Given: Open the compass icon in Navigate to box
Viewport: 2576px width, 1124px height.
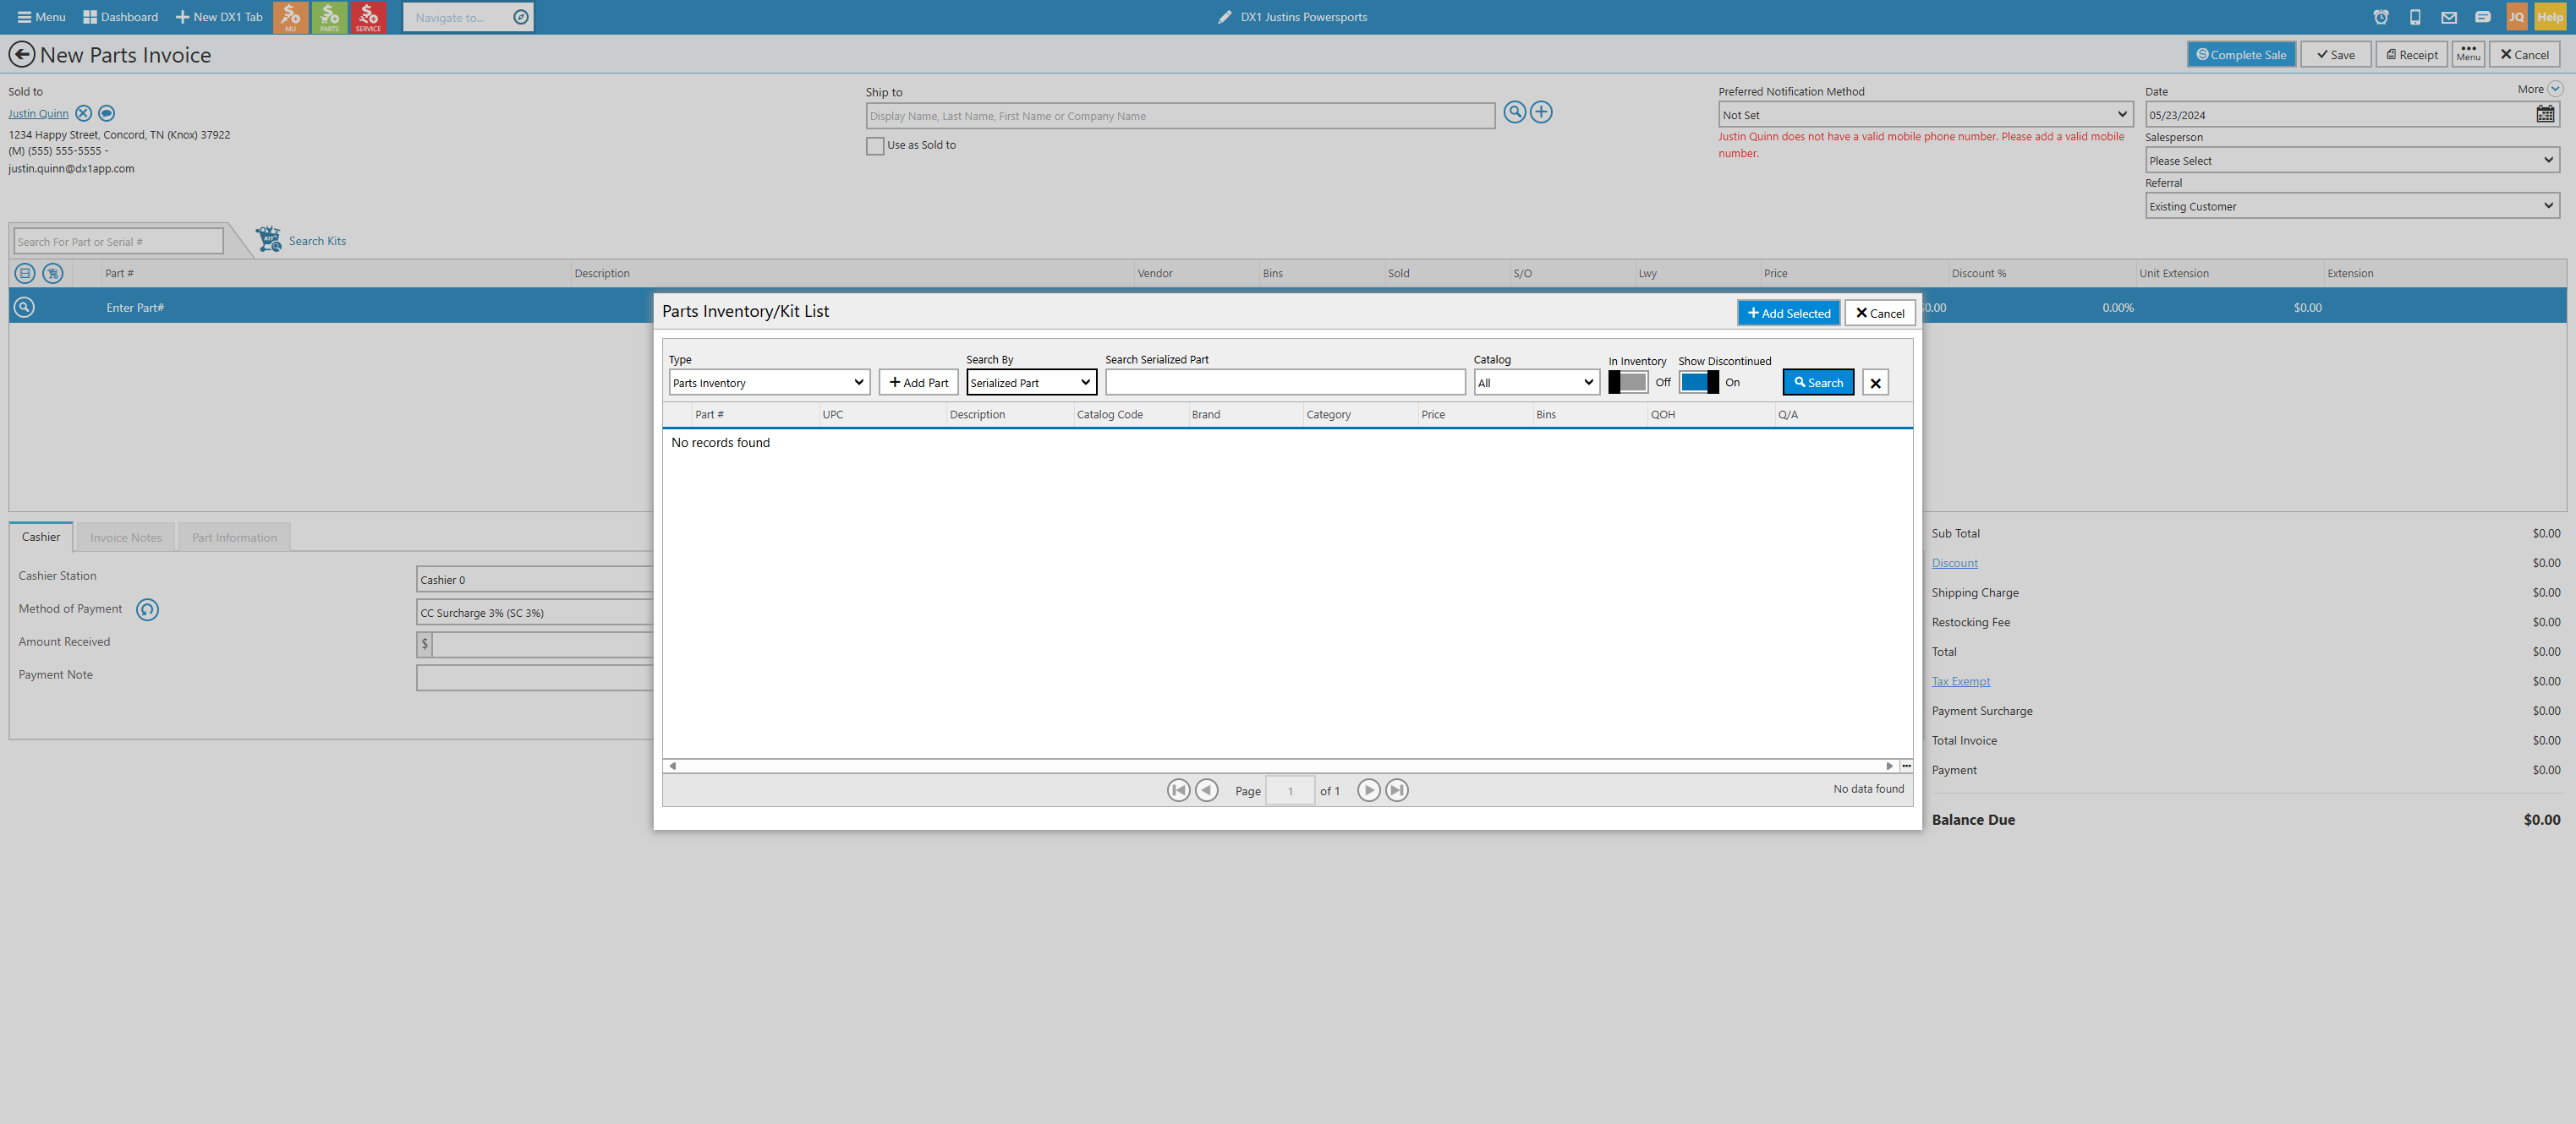Looking at the screenshot, I should tap(521, 17).
